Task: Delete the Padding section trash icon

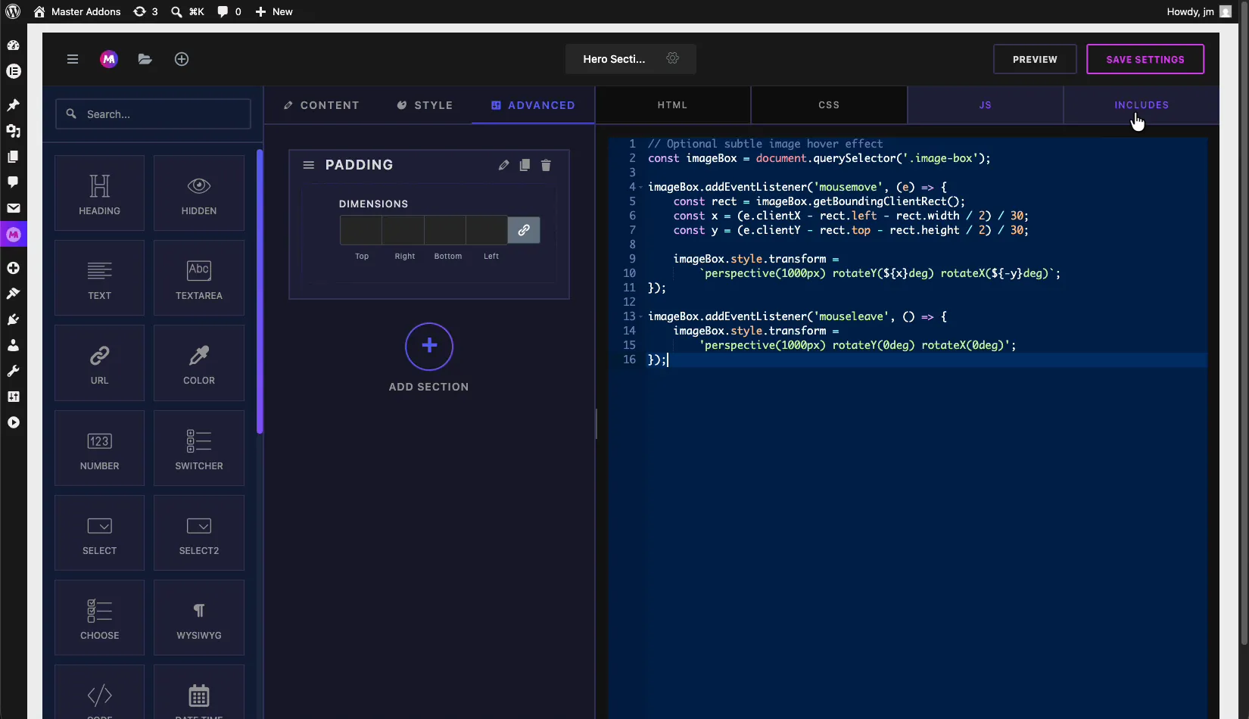Action: point(546,165)
